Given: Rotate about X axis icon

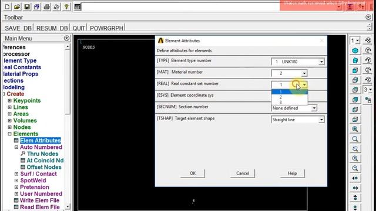Looking at the screenshot, I should click(x=368, y=40).
